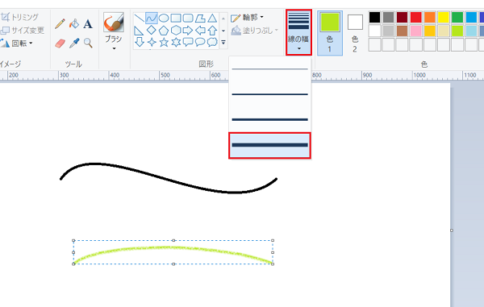Choose the Cloud callout shape
Image resolution: width=484 pixels, height=307 pixels.
(212, 42)
